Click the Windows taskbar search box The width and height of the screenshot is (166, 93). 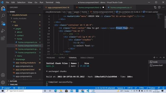(24, 91)
